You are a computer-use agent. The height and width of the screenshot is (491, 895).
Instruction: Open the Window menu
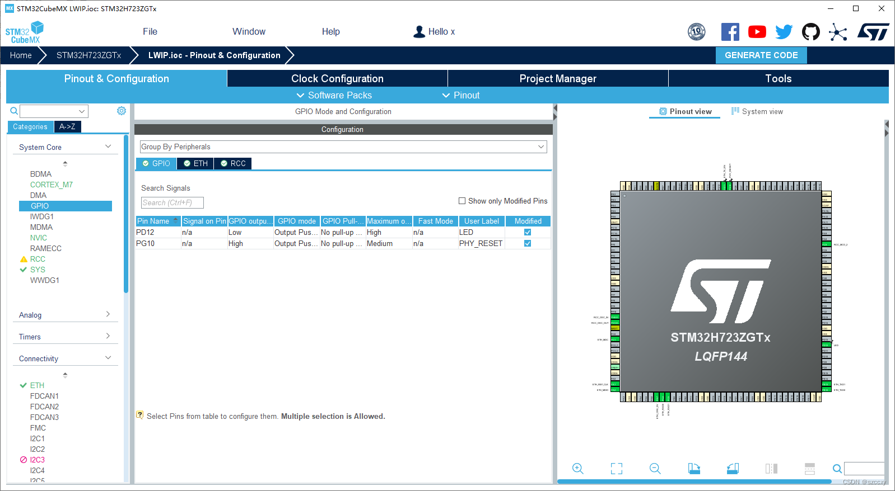click(249, 32)
